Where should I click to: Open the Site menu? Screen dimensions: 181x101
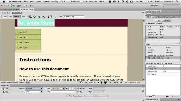pyautogui.click(x=85, y=1)
